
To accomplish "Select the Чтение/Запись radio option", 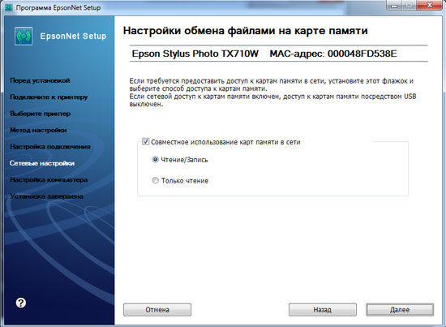I will pos(155,159).
